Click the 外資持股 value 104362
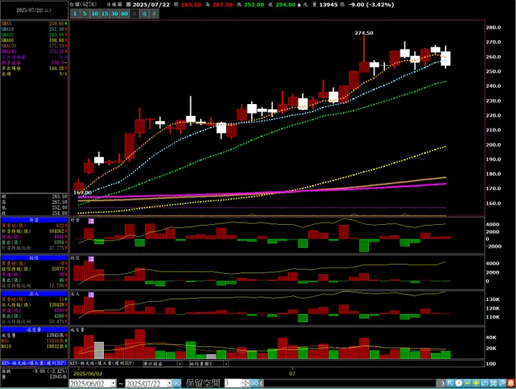Viewport: 516px width, 389px height. coord(56,231)
